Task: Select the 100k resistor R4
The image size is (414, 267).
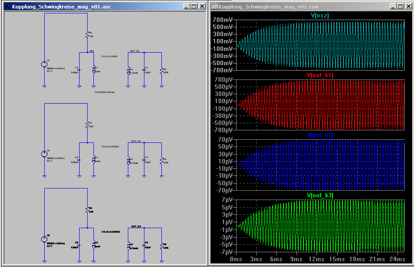Action: [161, 71]
